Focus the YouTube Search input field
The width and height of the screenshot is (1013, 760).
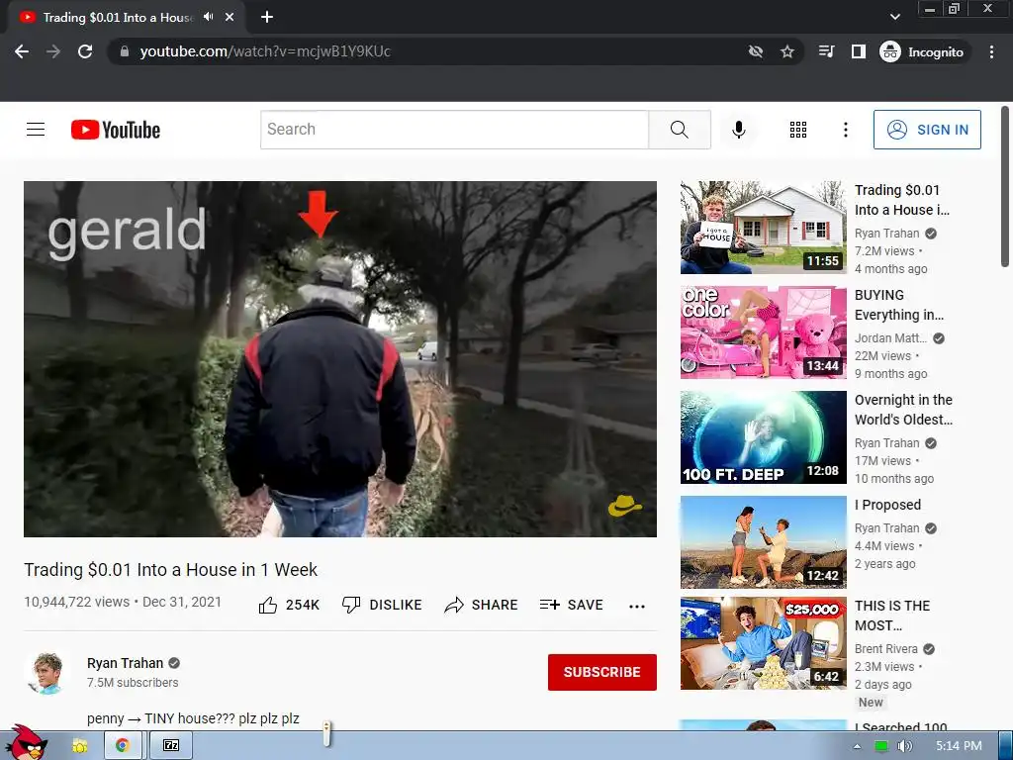pyautogui.click(x=454, y=130)
